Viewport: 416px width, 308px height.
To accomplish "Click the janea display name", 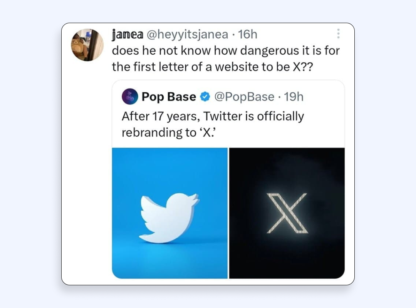I will 127,35.
